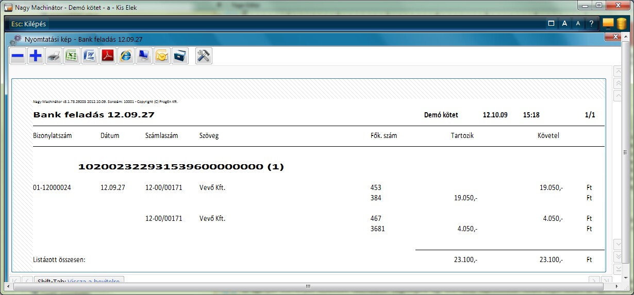Move down one line with single chevron
This screenshot has width=634, height=295.
[618, 244]
